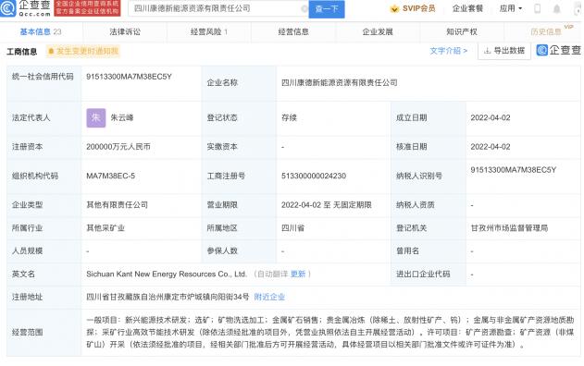
Task: Switch to 知识产权 tab
Action: pos(462,32)
